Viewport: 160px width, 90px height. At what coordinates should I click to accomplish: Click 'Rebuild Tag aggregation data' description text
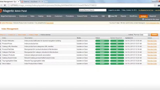pyautogui.click(x=34, y=61)
